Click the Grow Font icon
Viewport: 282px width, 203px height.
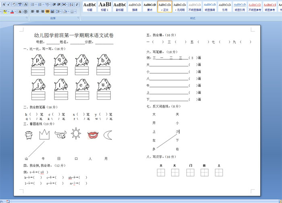pos(4,4)
